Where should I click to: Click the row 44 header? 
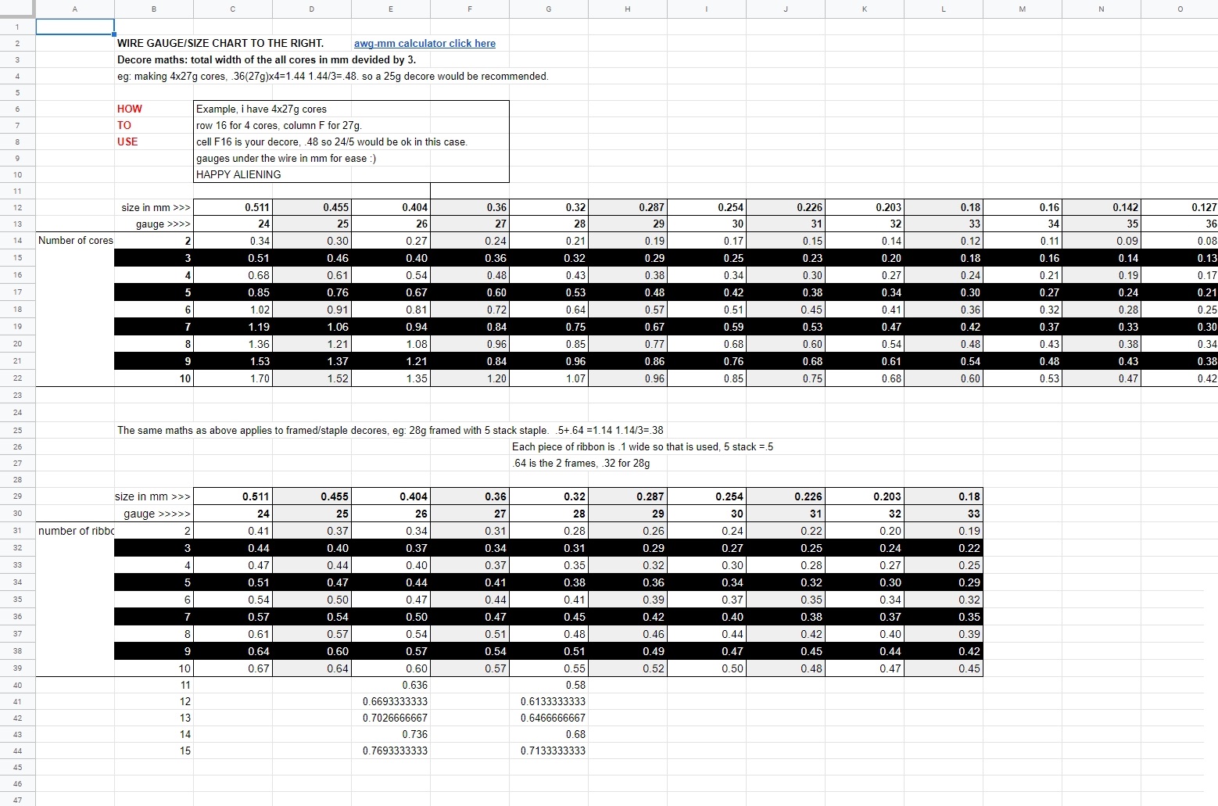click(x=17, y=750)
